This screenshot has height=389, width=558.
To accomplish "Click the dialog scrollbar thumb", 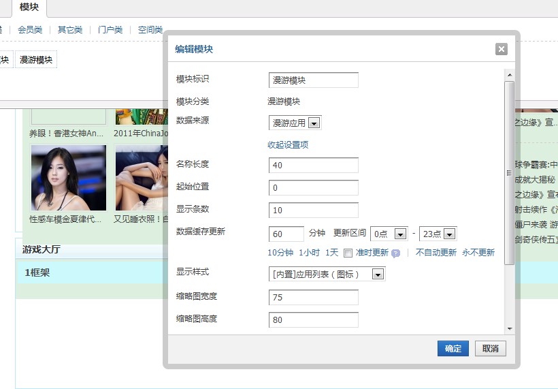I will click(510, 173).
